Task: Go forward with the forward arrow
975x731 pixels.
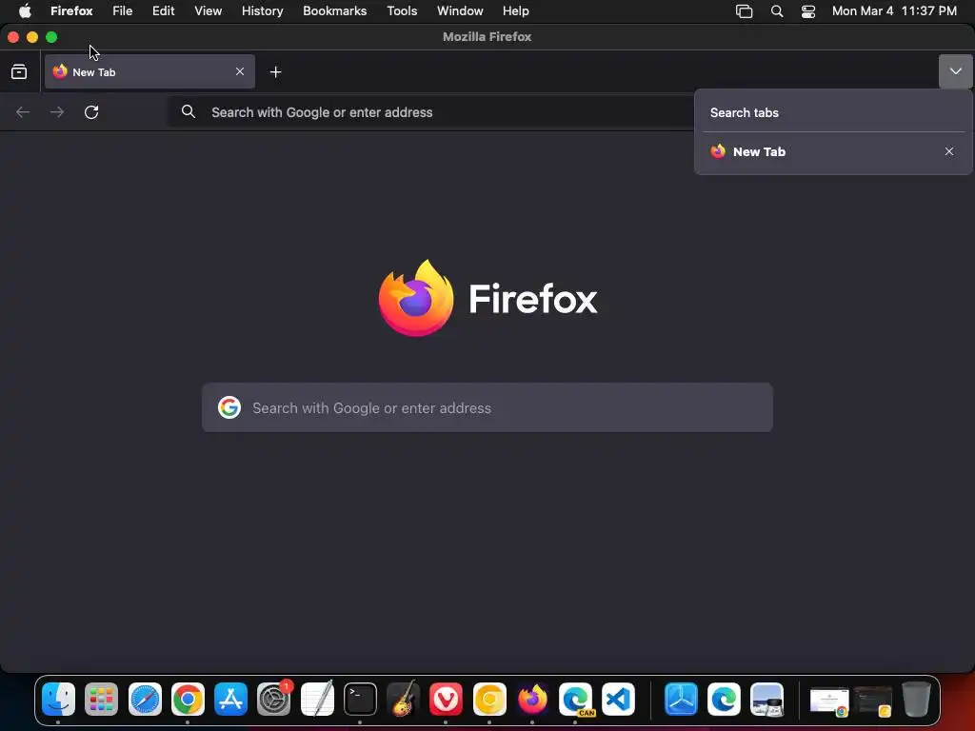Action: tap(56, 112)
